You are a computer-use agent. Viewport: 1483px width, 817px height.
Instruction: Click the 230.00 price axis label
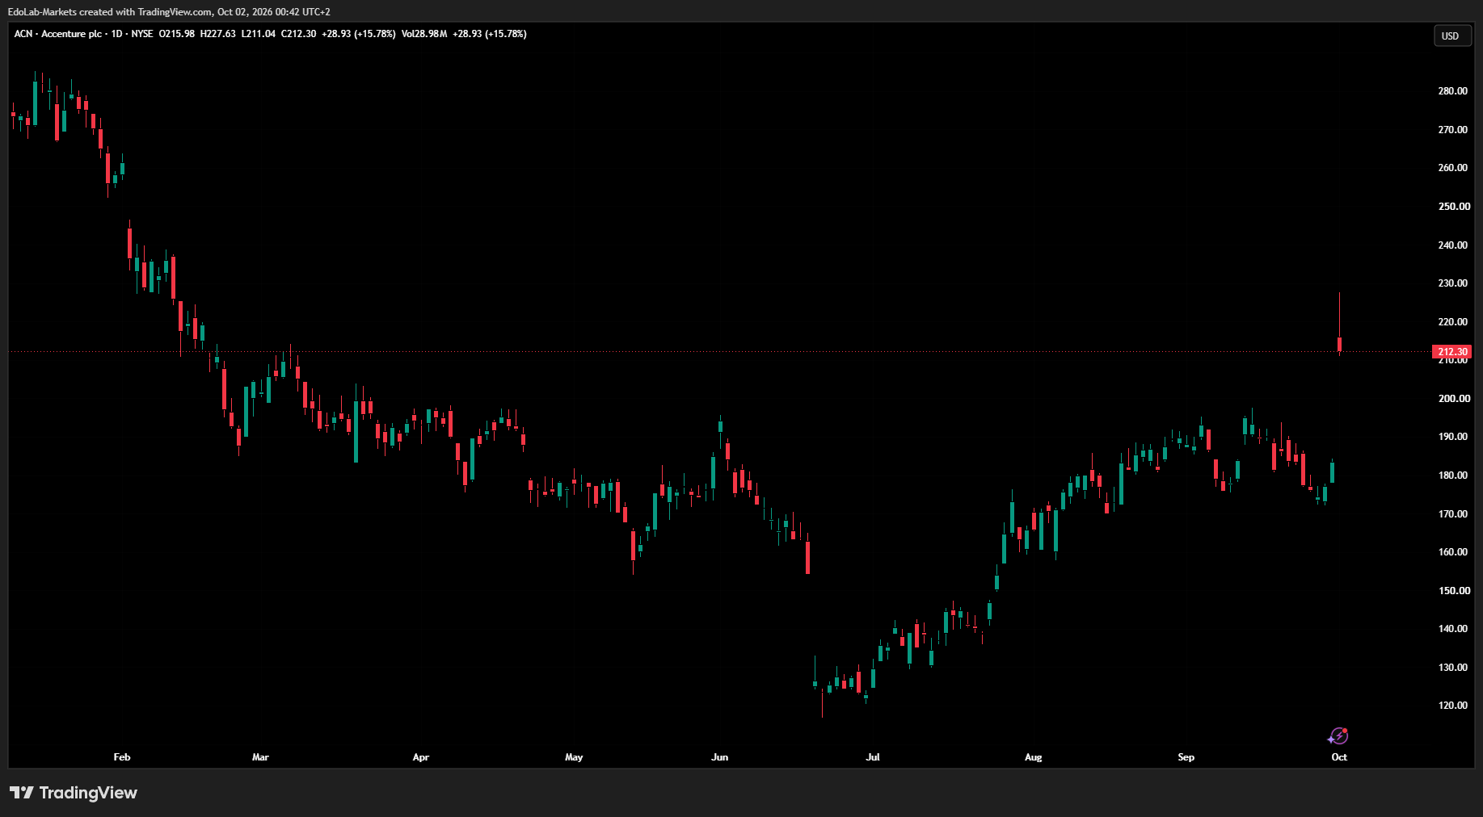(x=1452, y=283)
